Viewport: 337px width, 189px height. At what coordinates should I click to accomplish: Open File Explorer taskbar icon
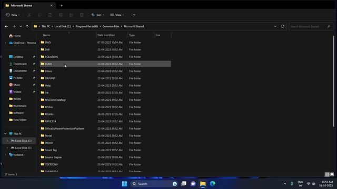pyautogui.click(x=203, y=184)
